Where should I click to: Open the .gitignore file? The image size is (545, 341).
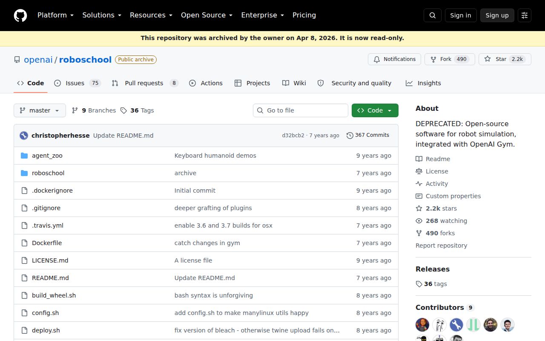tap(46, 208)
